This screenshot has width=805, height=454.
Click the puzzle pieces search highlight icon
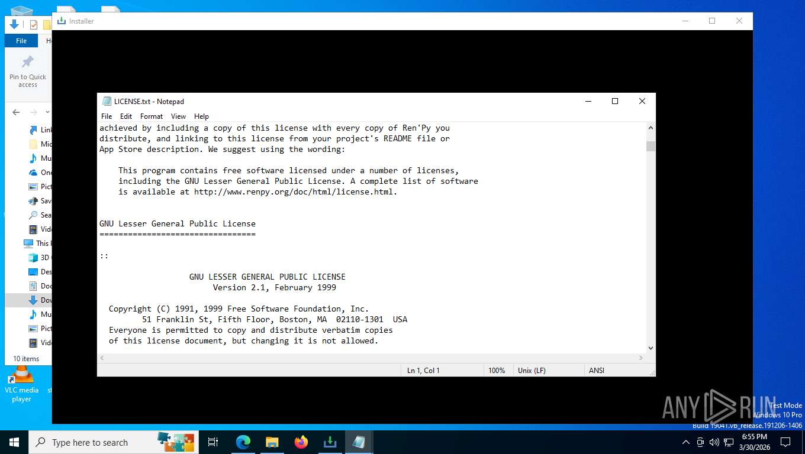click(x=175, y=442)
